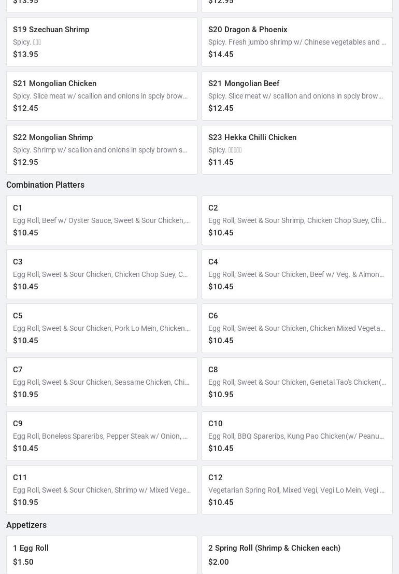Choose C8 General Tao's Chicken combo
The image size is (399, 574).
pyautogui.click(x=297, y=382)
